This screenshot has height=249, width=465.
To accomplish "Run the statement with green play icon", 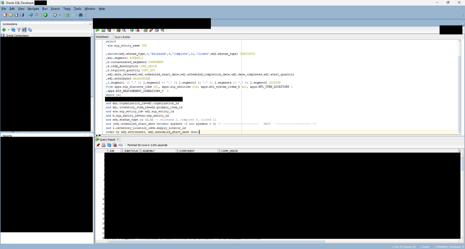I will [98, 30].
